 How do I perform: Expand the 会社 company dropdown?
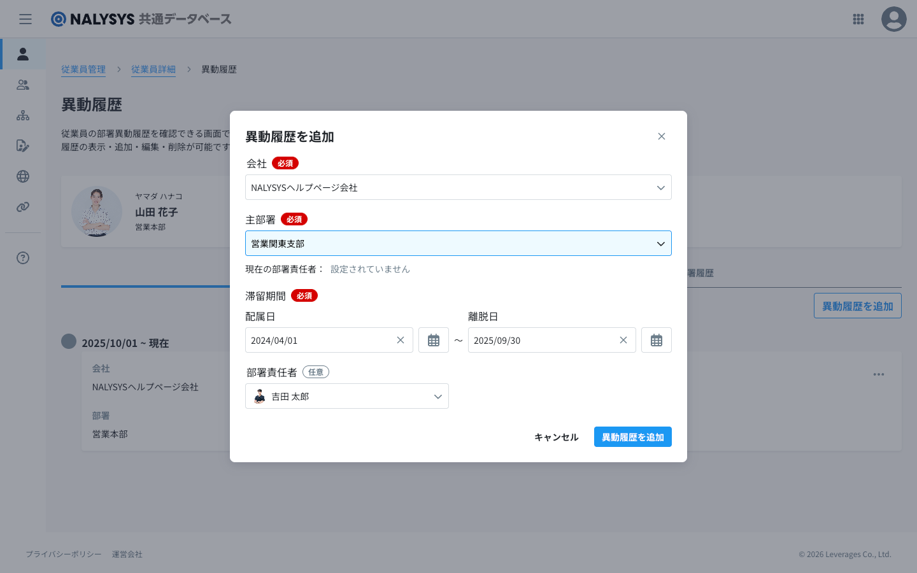click(458, 187)
